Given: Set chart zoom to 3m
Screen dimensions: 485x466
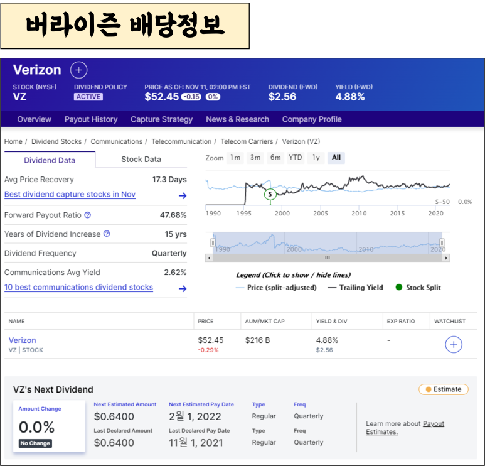Looking at the screenshot, I should point(255,158).
